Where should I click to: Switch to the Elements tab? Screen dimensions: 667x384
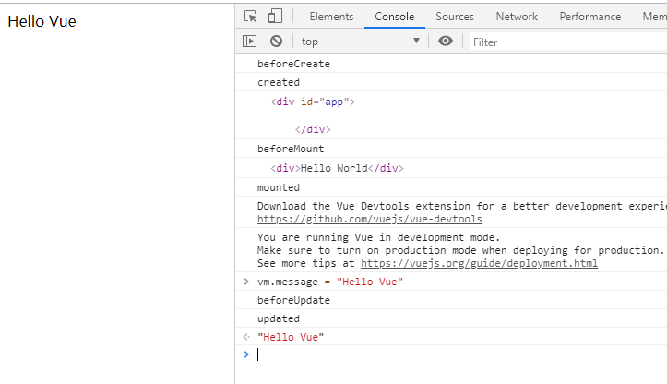point(331,17)
